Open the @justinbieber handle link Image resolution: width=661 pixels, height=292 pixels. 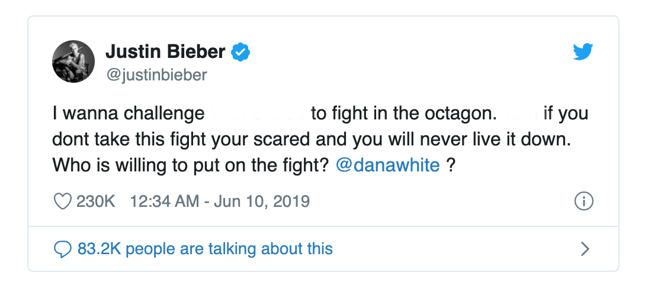coord(156,75)
